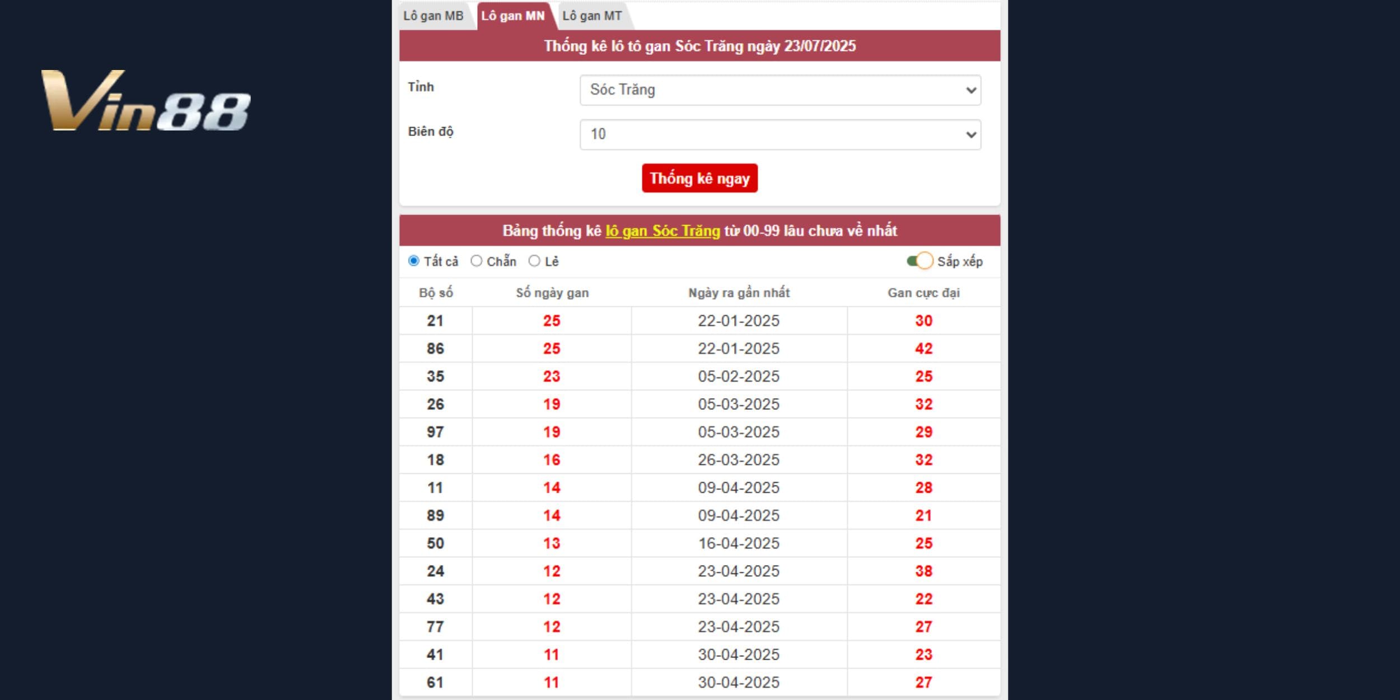This screenshot has height=700, width=1400.
Task: Choose the Chẵn radio option
Action: point(477,261)
